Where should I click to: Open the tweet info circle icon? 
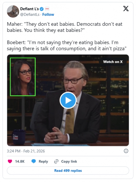[x=126, y=151]
